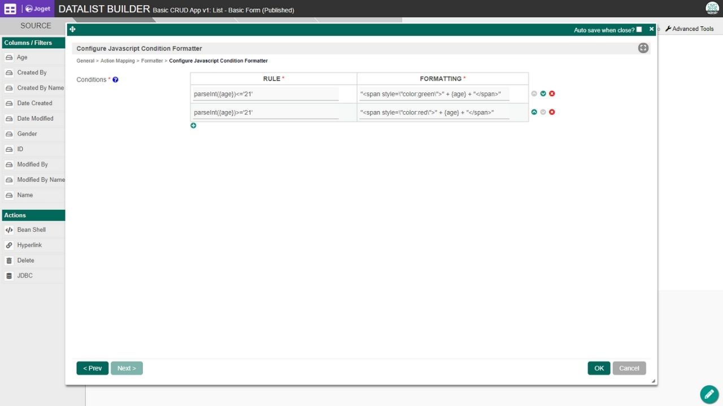The image size is (723, 406).
Task: Edit the first rule input field
Action: [x=265, y=94]
